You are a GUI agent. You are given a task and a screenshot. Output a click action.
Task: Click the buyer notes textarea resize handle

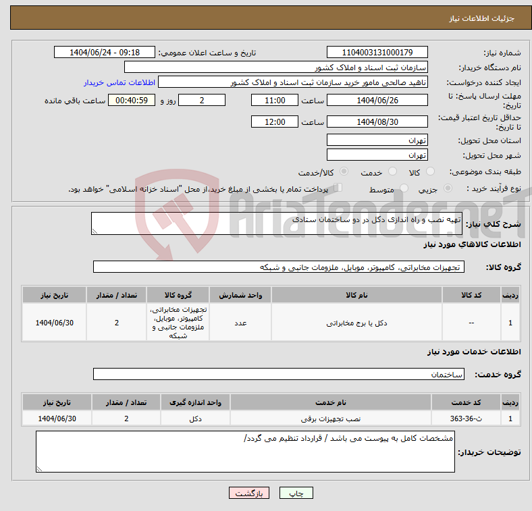click(39, 469)
